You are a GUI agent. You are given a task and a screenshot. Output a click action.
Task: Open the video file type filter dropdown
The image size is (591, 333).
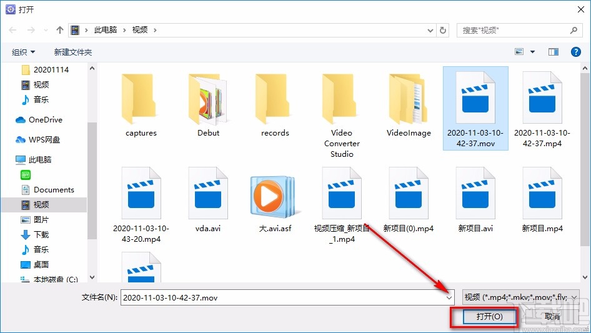point(521,297)
